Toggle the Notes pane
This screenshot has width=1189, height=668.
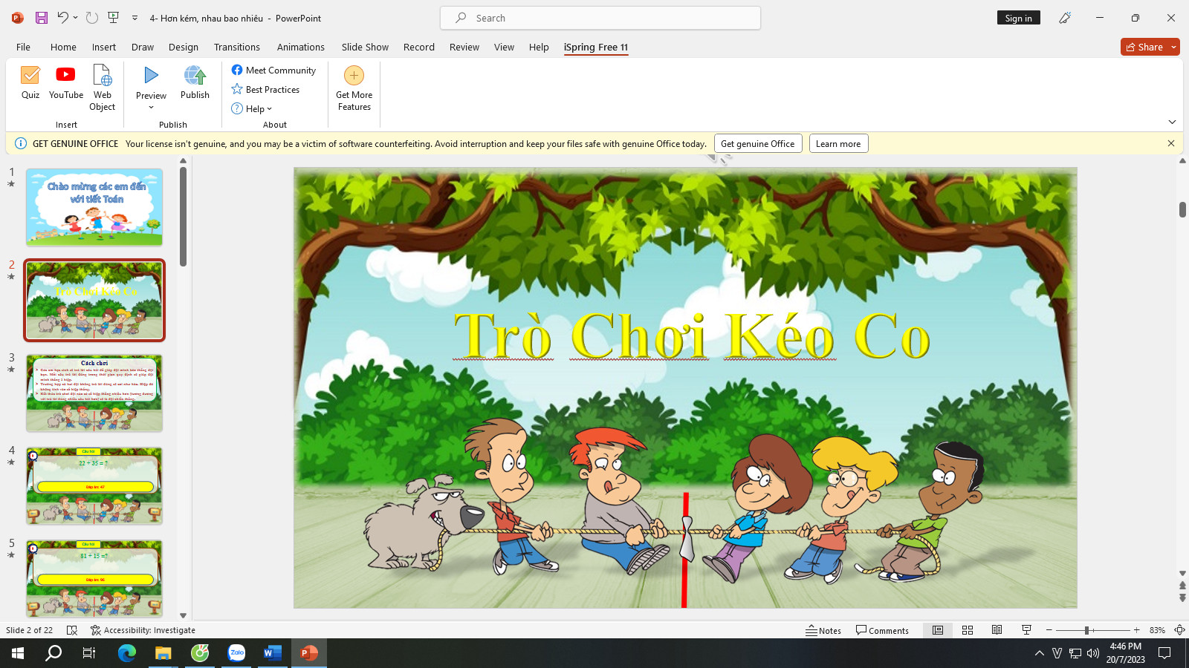pos(823,630)
